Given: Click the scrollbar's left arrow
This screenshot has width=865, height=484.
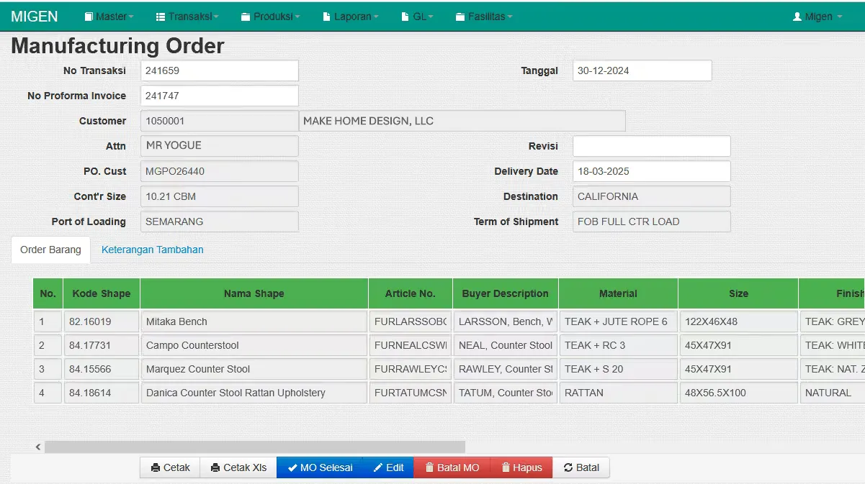Looking at the screenshot, I should pos(38,447).
